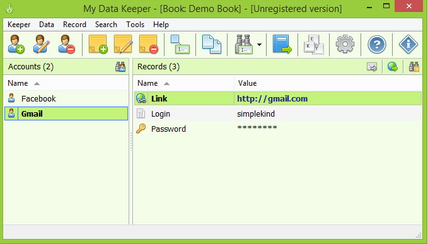Click the Add Account toolbar icon
The height and width of the screenshot is (244, 428).
click(16, 44)
